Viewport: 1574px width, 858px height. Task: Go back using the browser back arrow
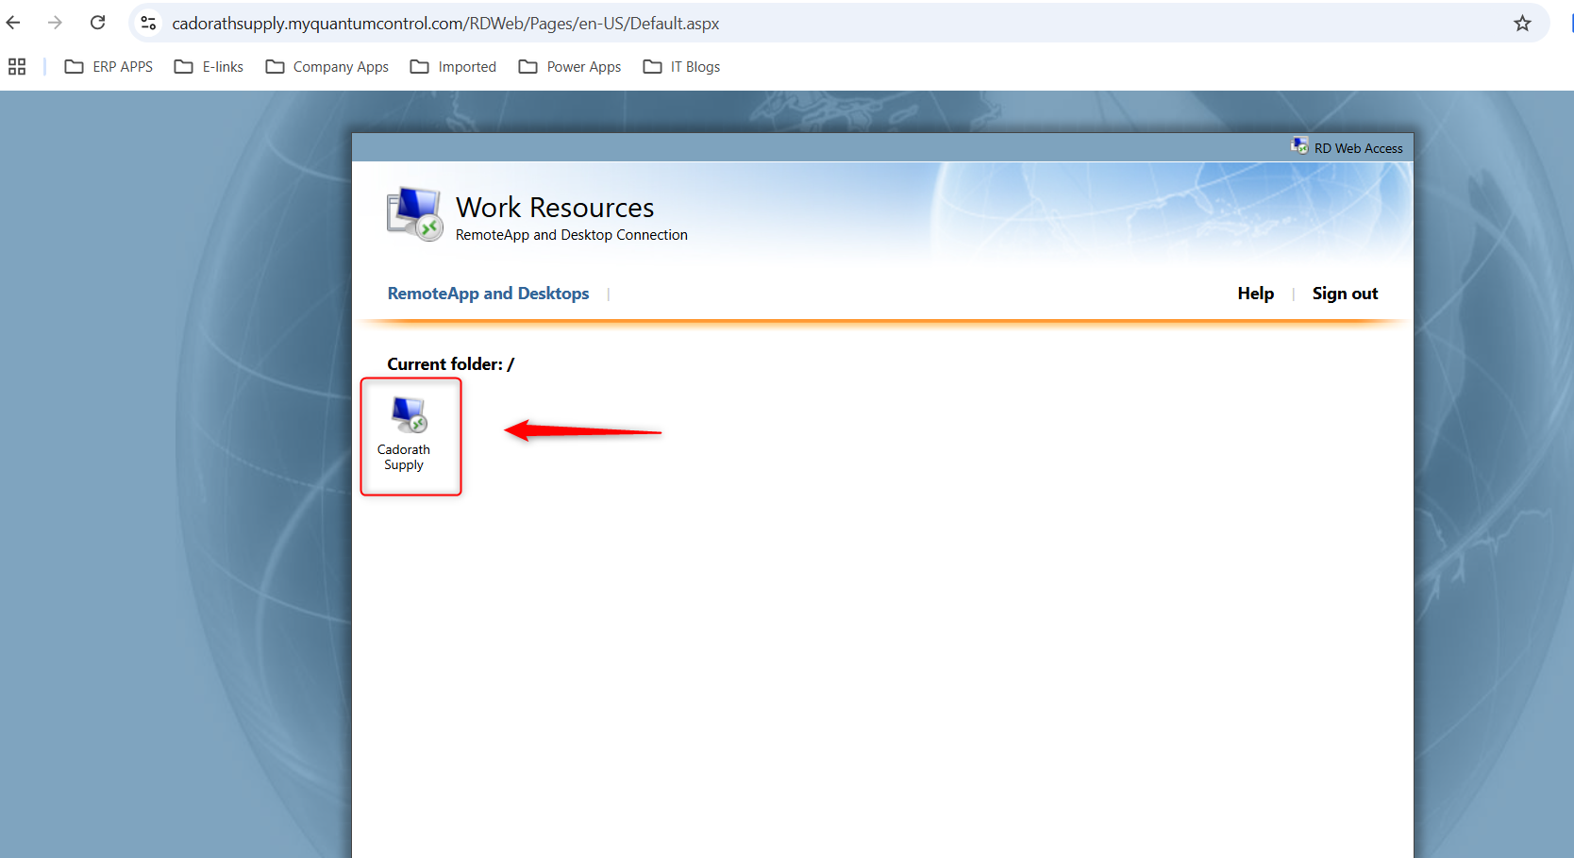(13, 23)
